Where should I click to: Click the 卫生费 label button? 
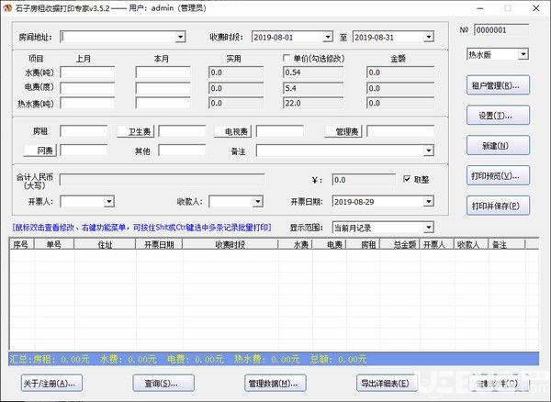[136, 131]
